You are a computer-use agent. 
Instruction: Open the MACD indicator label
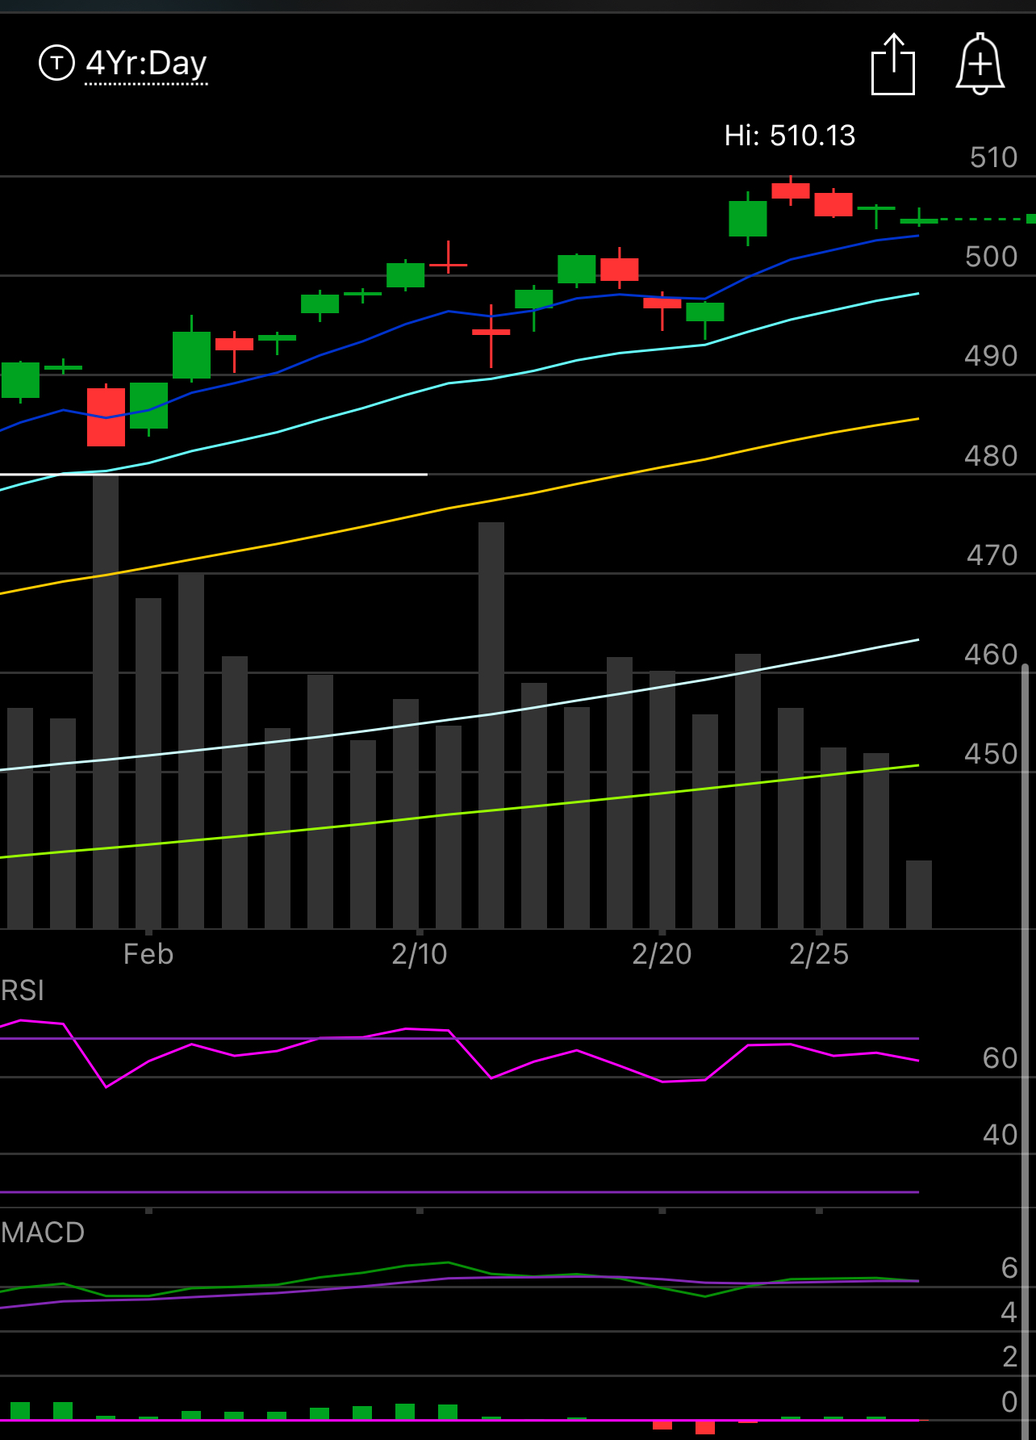click(x=43, y=1233)
